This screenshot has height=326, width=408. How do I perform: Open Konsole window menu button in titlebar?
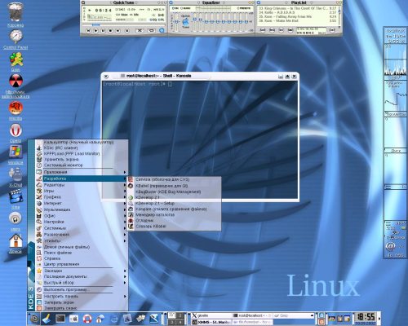pos(106,77)
